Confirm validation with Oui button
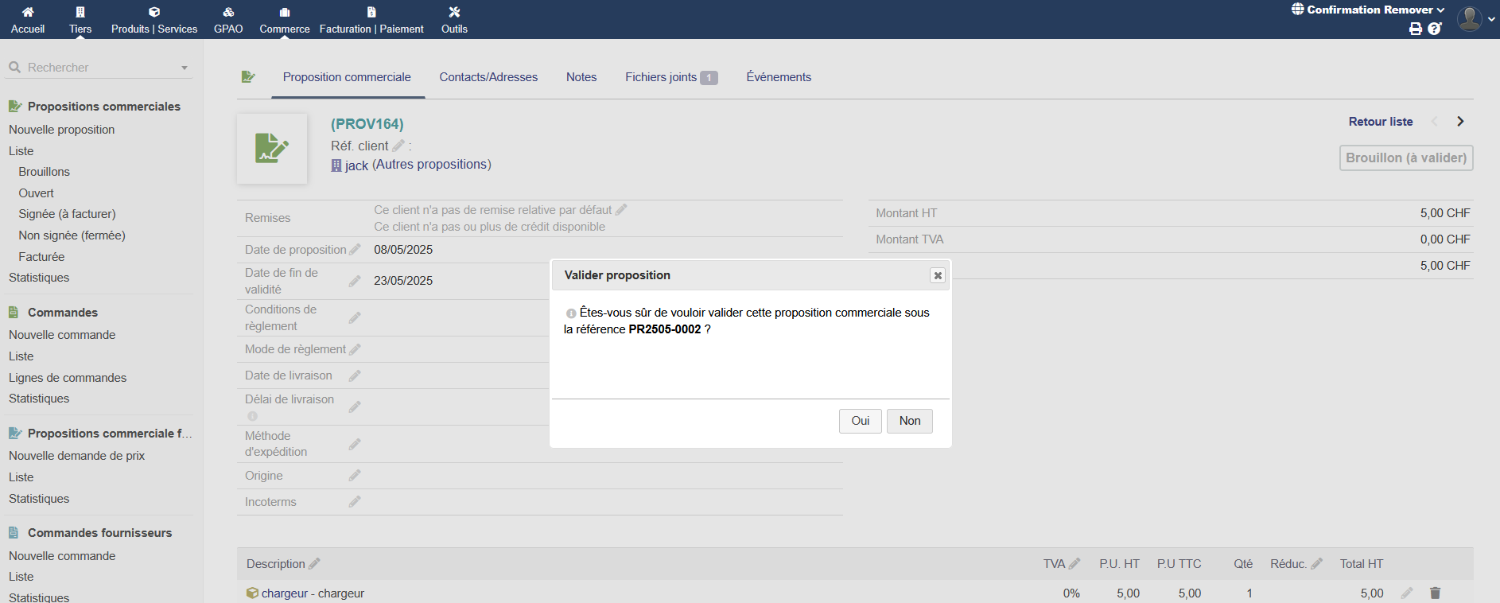The width and height of the screenshot is (1500, 603). point(860,421)
